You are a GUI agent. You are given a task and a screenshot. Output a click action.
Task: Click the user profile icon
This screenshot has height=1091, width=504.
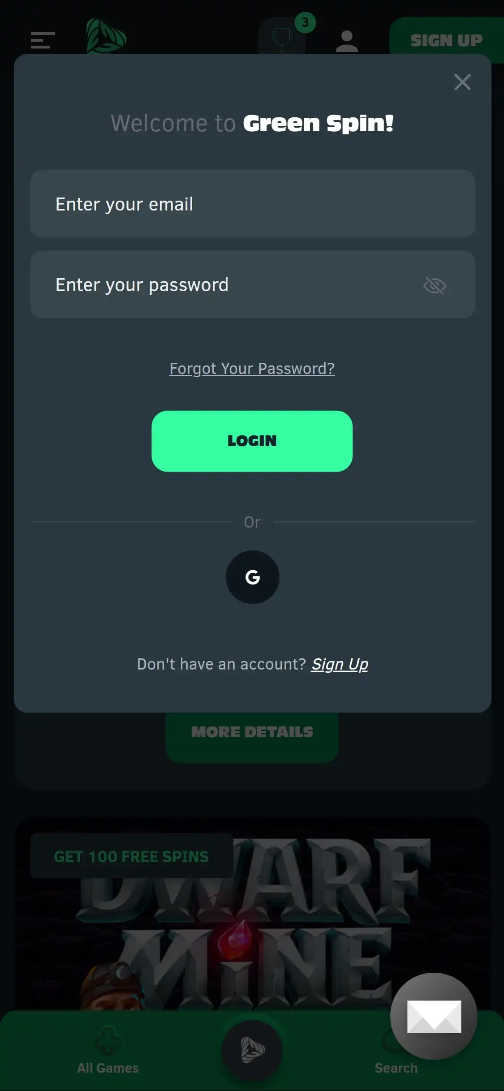click(x=347, y=41)
